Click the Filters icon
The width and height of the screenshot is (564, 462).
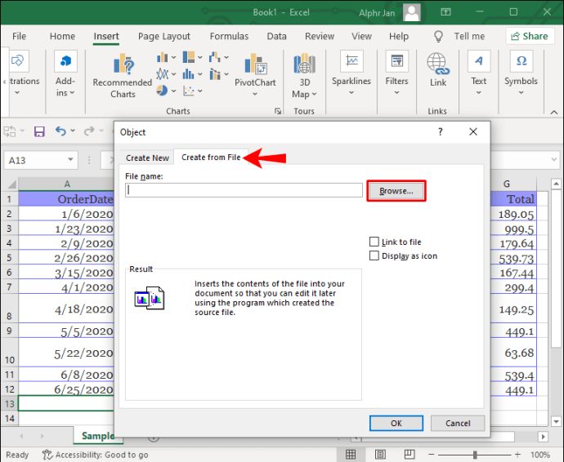pos(397,65)
